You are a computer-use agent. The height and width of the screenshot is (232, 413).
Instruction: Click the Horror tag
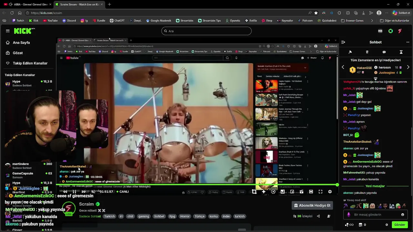[x=185, y=217]
